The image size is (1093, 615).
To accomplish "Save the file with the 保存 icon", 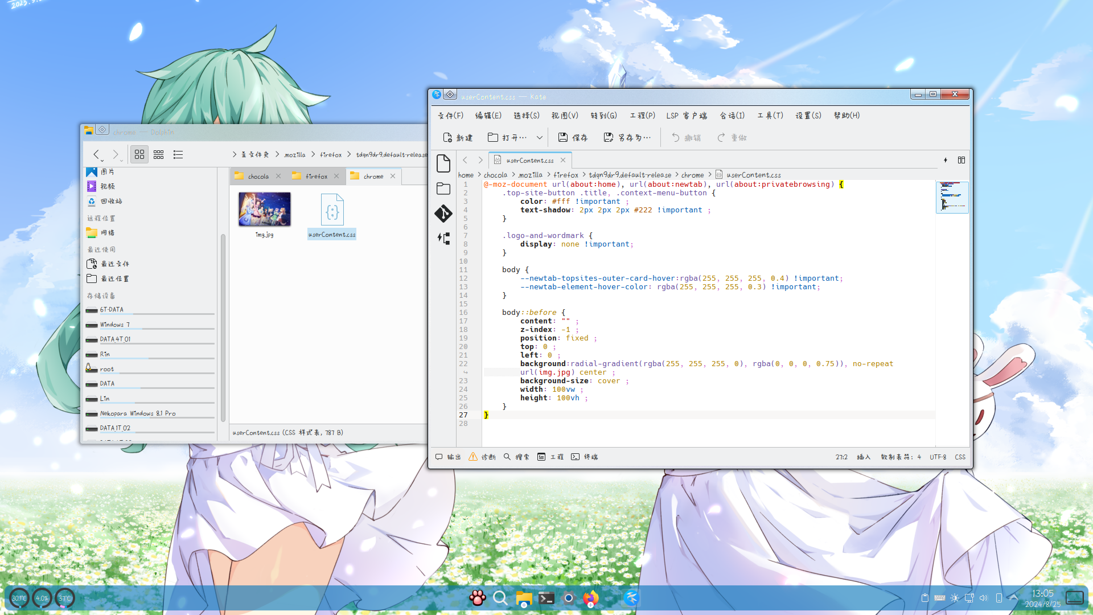I will 573,137.
